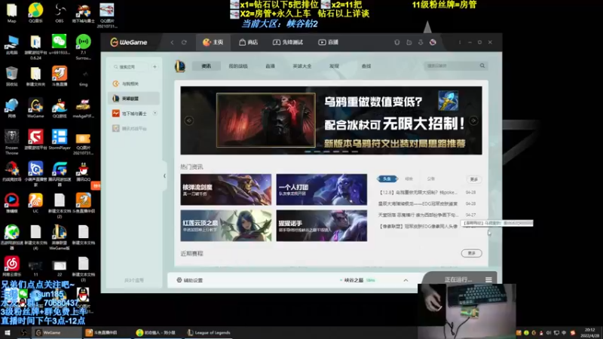This screenshot has height=339, width=603.
Task: Open 辅助设置 at the bottom bar
Action: (x=190, y=280)
